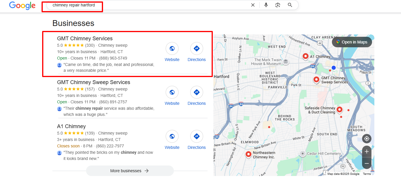The width and height of the screenshot is (401, 183).
Task: Open GMT Chimney Sweep Services website icon
Action: point(172,93)
